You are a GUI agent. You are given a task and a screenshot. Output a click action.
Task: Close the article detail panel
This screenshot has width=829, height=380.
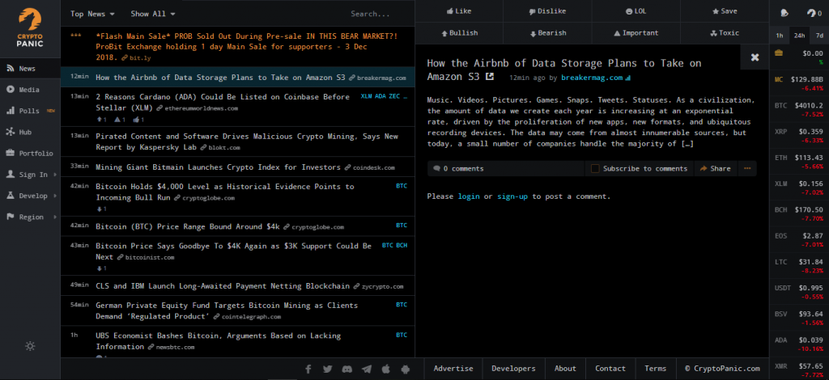point(755,57)
